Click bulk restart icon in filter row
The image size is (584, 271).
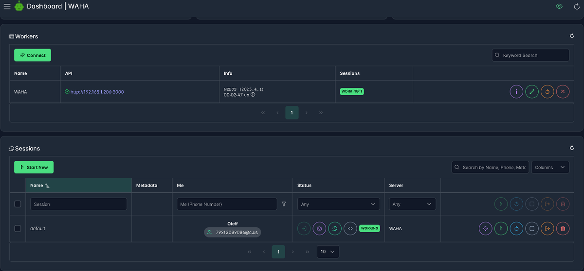tap(516, 204)
